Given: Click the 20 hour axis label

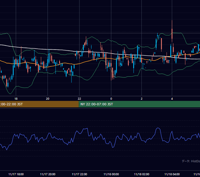Looking at the screenshot, I should (x=48, y=99).
